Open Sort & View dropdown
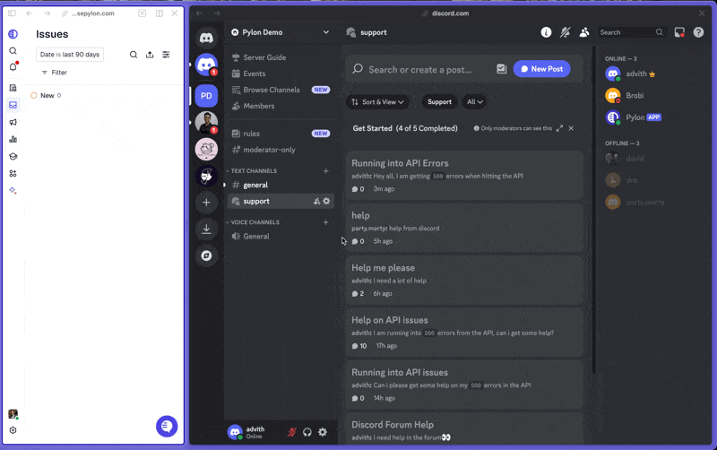 click(377, 102)
